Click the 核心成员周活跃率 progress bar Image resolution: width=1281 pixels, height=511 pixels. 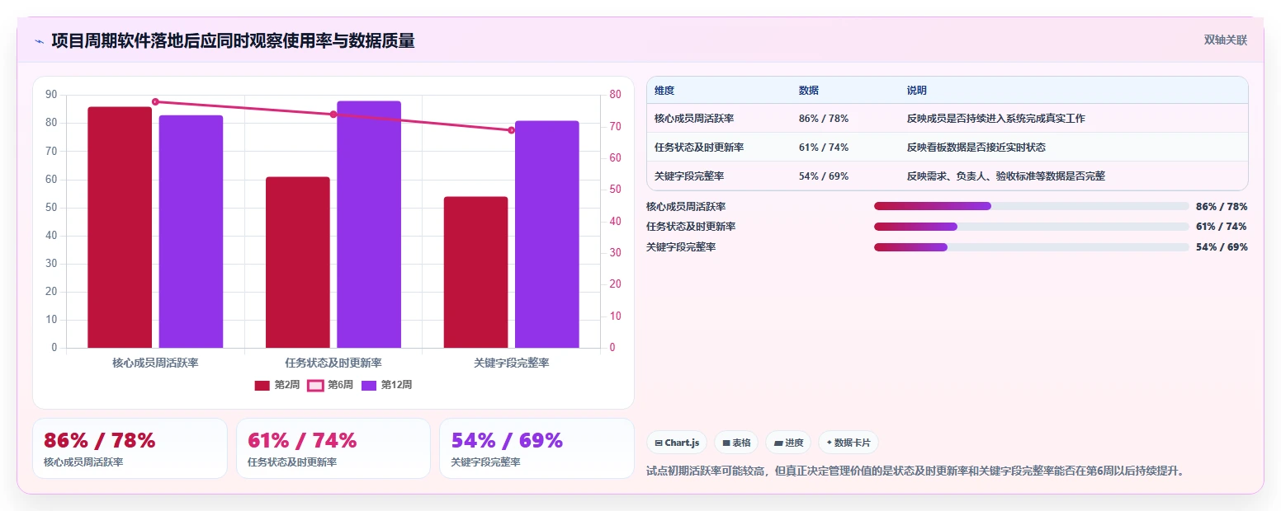point(1031,206)
